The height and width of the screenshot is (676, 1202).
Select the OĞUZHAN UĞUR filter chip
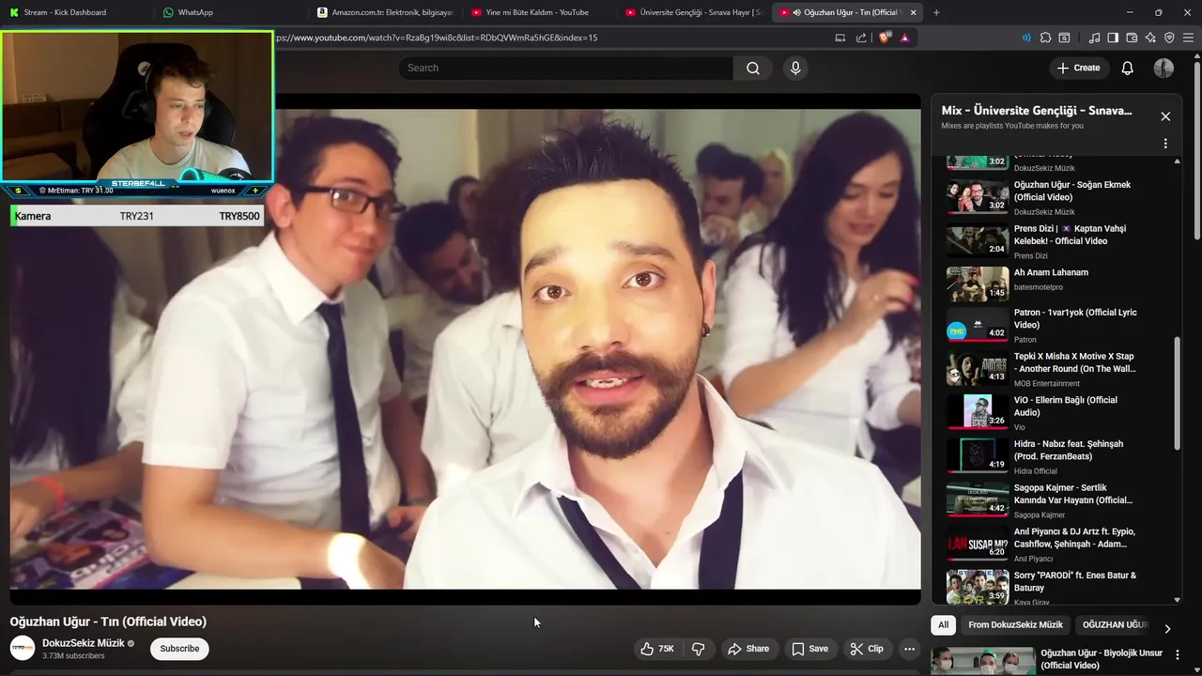(x=1114, y=624)
